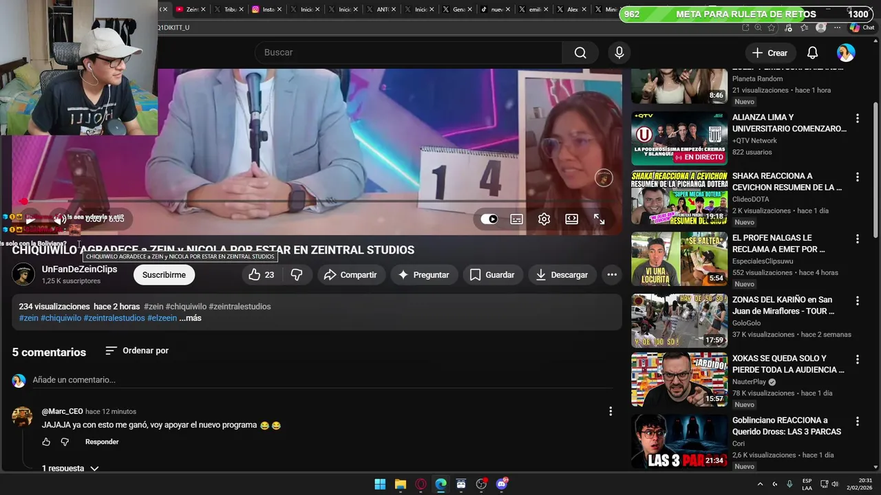The width and height of the screenshot is (881, 495).
Task: Focus the Buscar search field
Action: point(408,53)
